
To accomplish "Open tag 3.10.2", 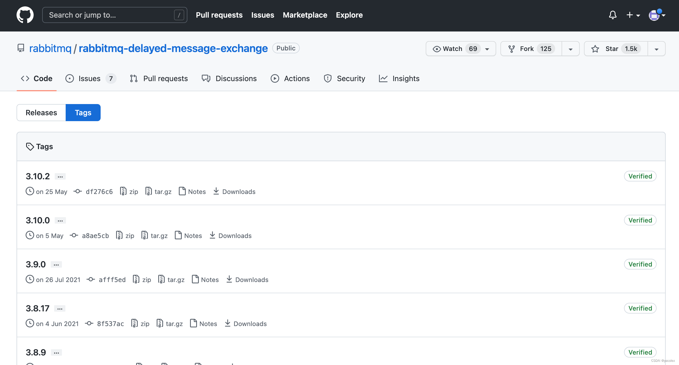I will [x=38, y=176].
